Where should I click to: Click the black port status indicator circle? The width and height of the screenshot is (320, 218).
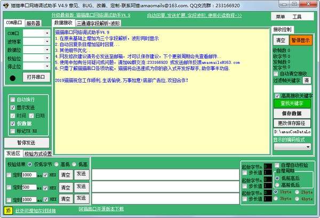[x=13, y=78]
